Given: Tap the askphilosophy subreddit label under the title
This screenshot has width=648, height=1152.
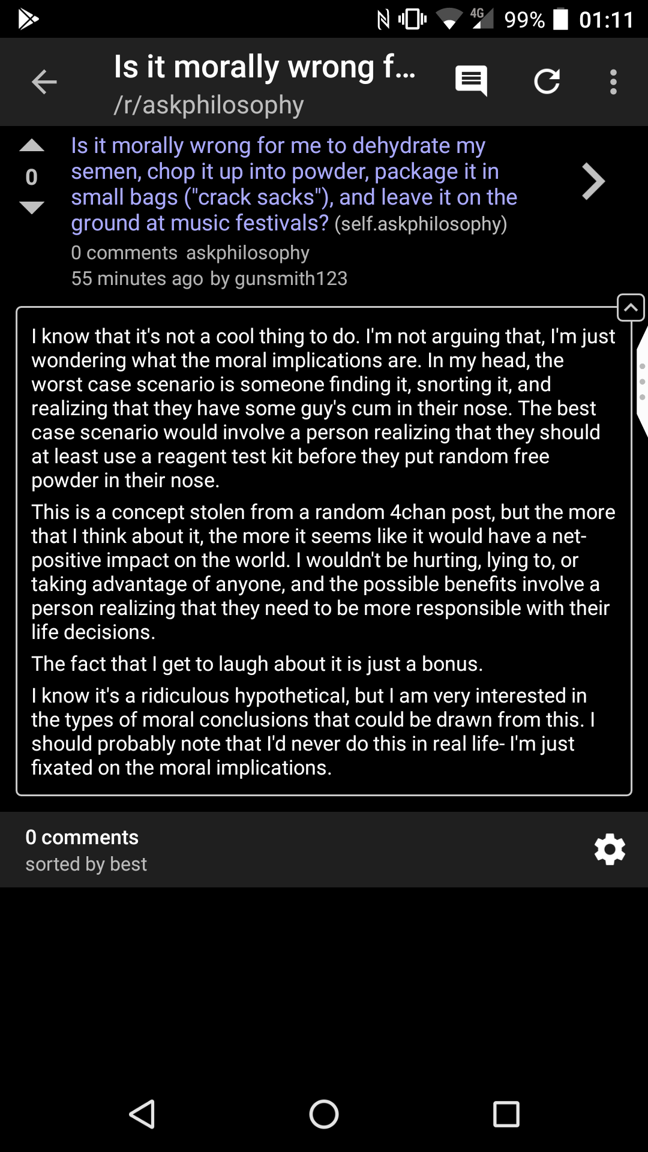Looking at the screenshot, I should click(x=248, y=253).
